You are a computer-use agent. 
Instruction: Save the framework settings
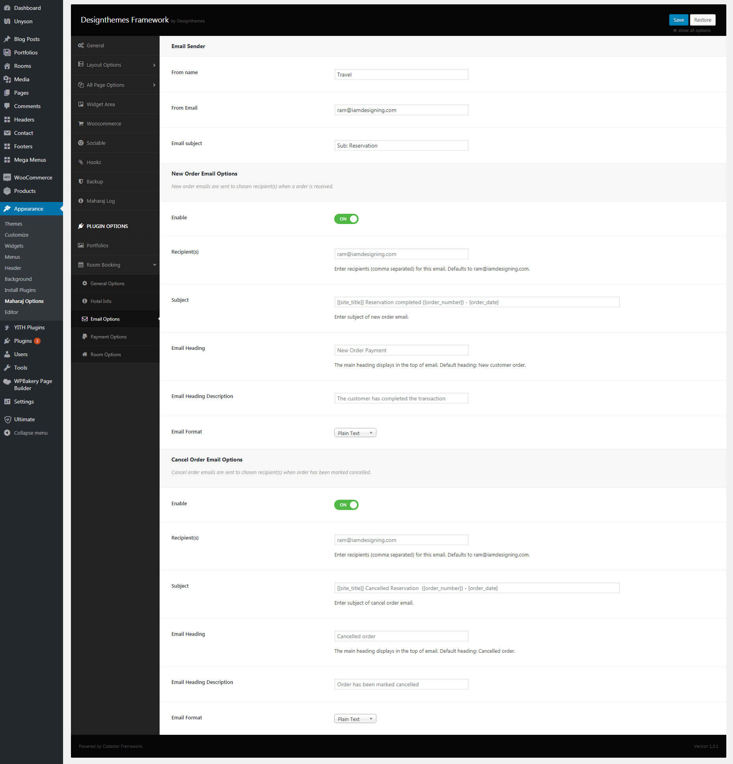pyautogui.click(x=678, y=20)
